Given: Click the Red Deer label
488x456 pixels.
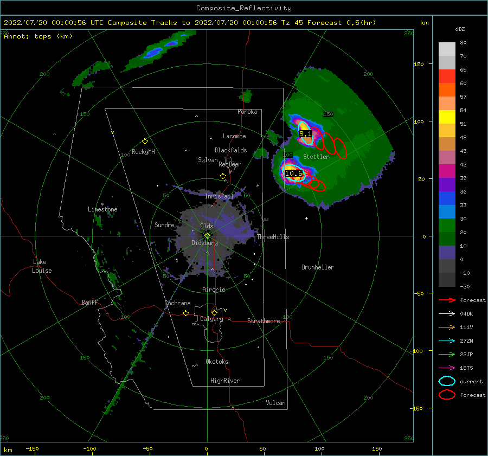Looking at the screenshot, I should tap(230, 164).
